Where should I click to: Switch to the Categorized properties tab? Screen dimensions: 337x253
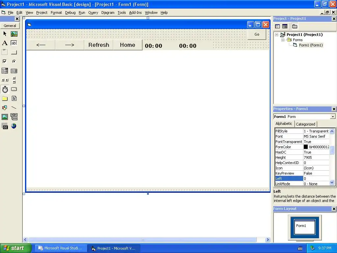pos(305,124)
